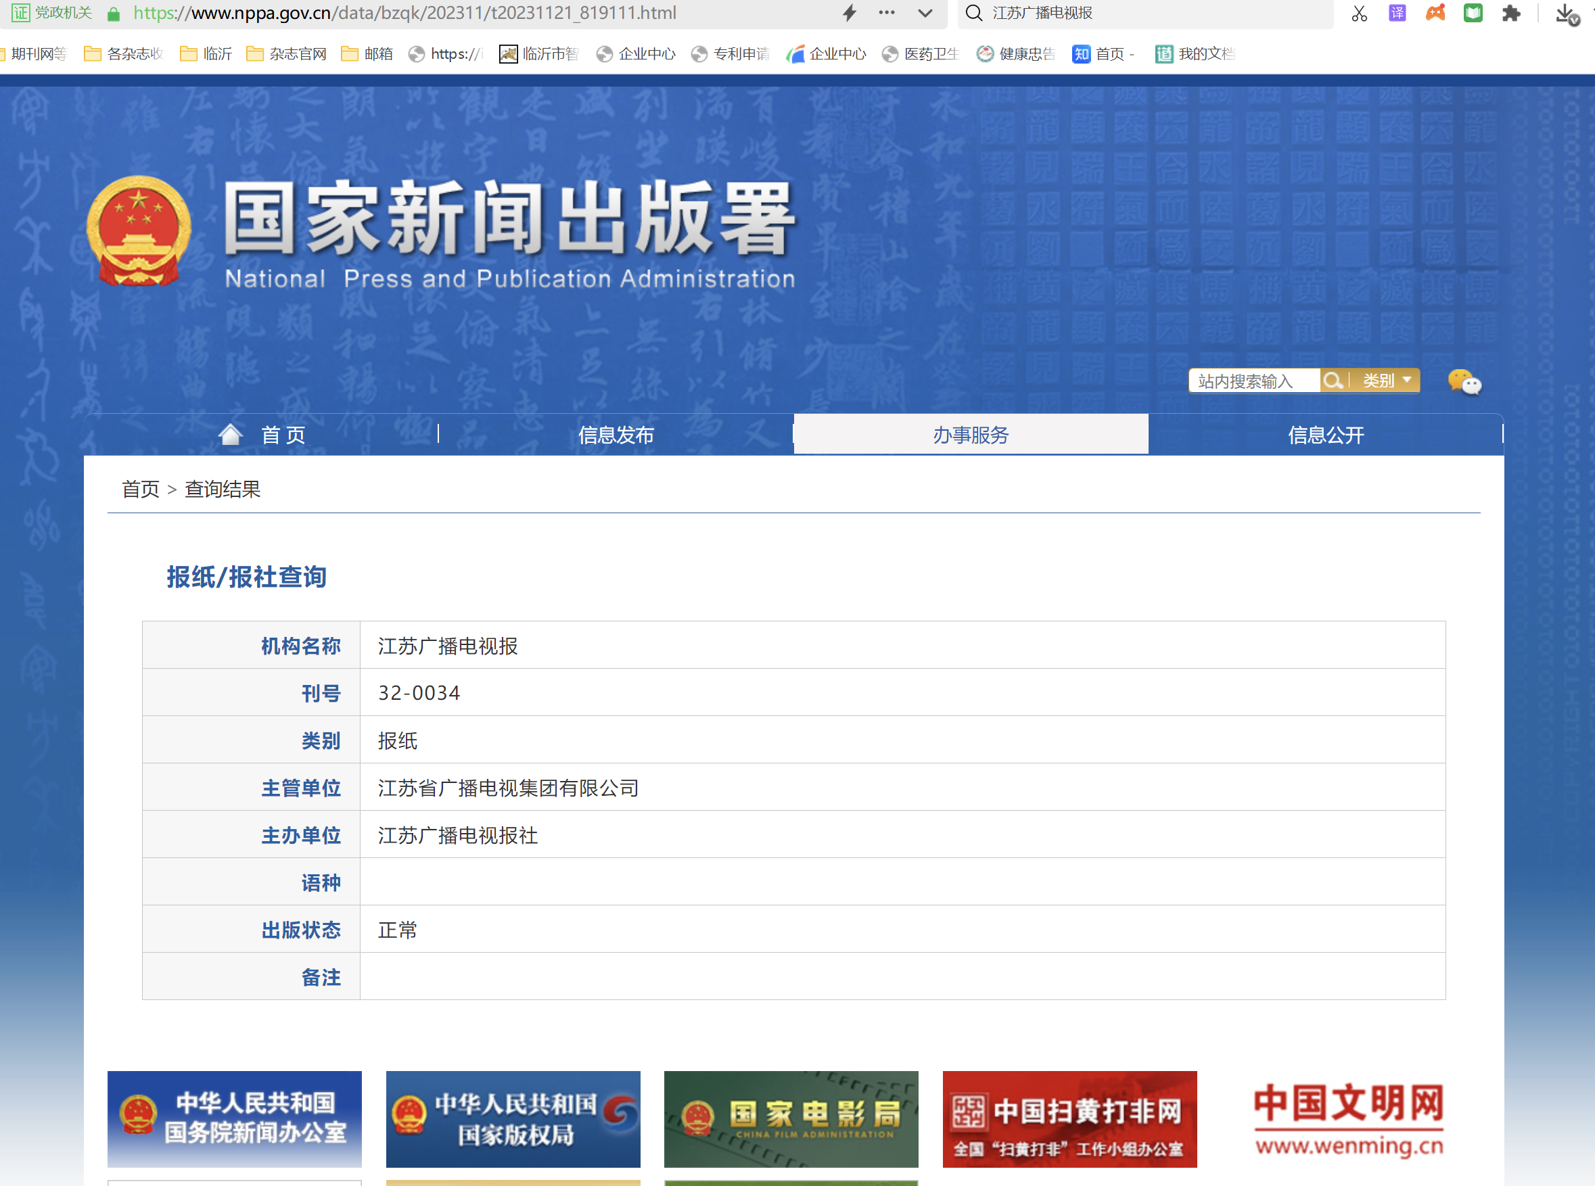Click the WeChat icon beside site search

coord(1464,381)
